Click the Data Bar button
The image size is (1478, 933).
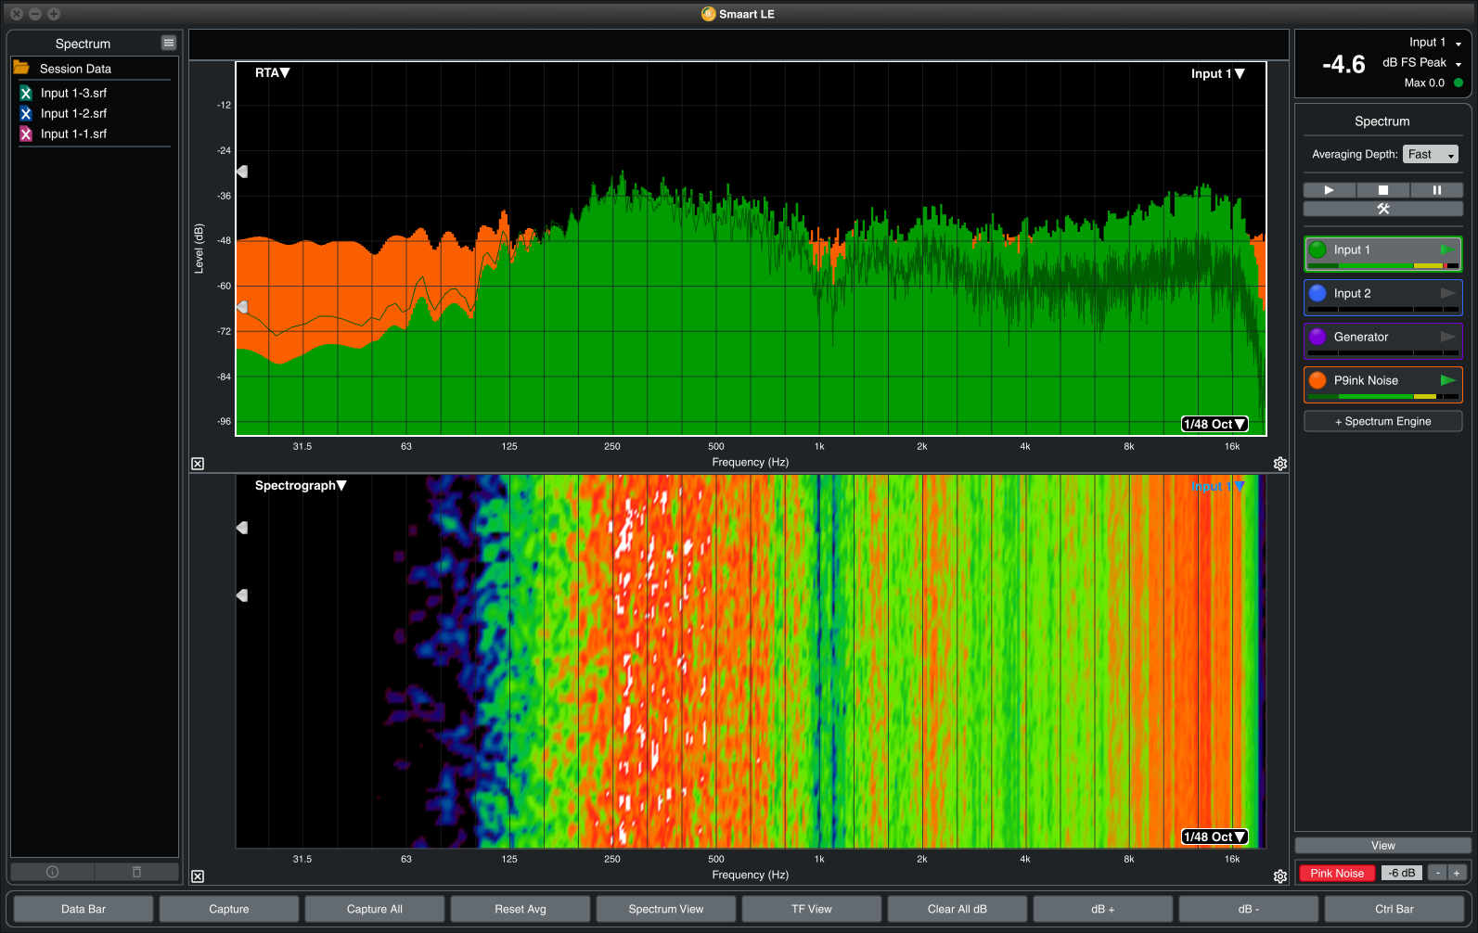click(x=84, y=909)
